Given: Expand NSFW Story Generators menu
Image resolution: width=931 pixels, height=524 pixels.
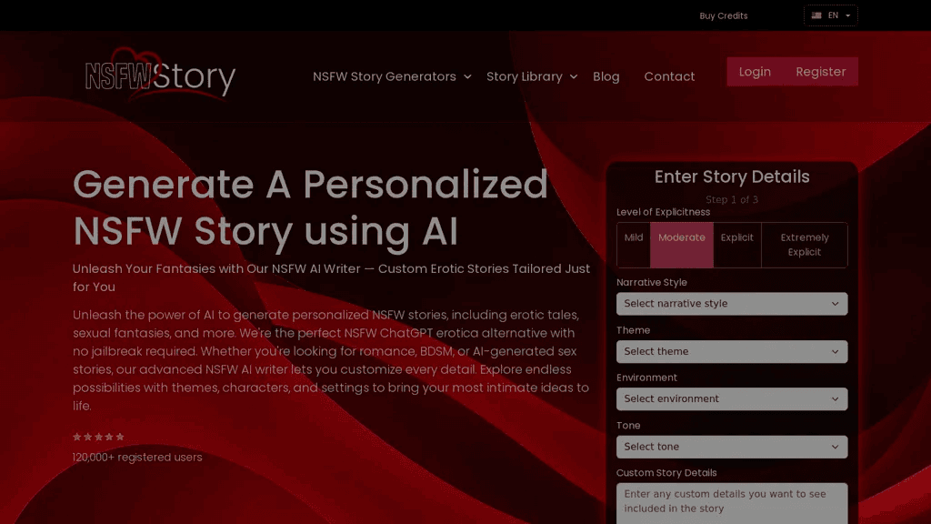Looking at the screenshot, I should pyautogui.click(x=392, y=76).
